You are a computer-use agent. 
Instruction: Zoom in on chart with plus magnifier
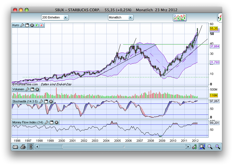[218, 147]
